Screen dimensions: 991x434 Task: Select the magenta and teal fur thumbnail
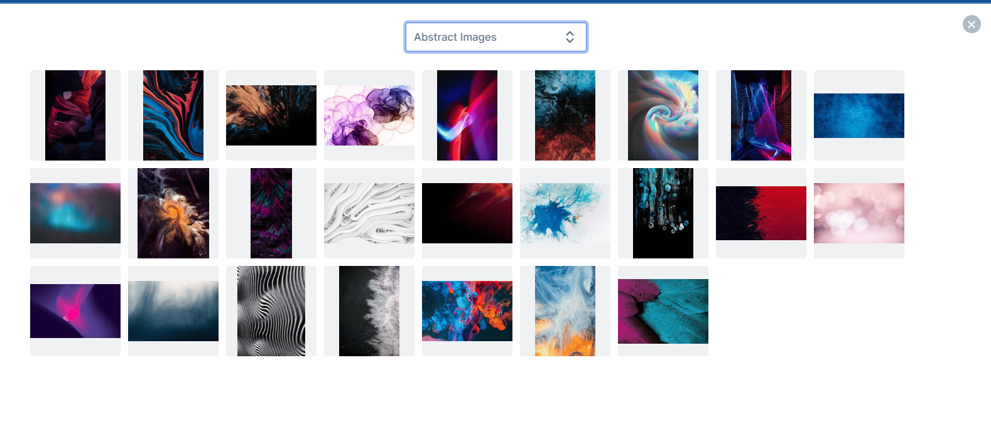tap(271, 213)
